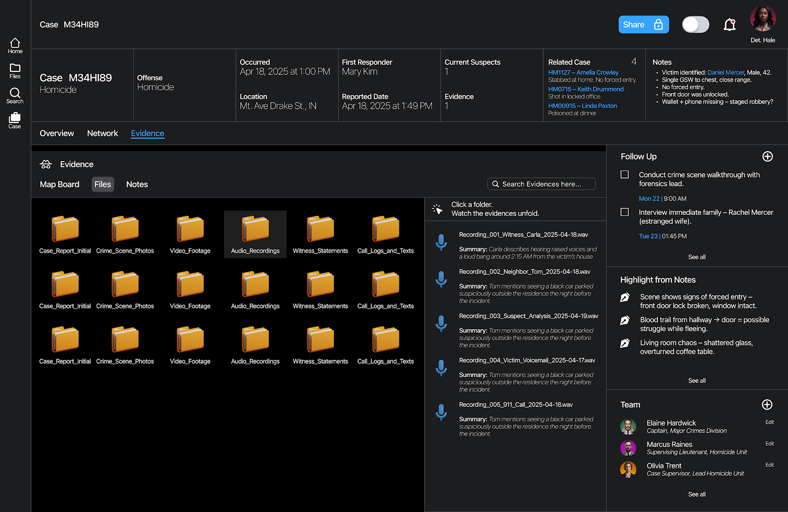Open Search in the left sidebar
Screen dimensions: 788x512
pyautogui.click(x=15, y=96)
